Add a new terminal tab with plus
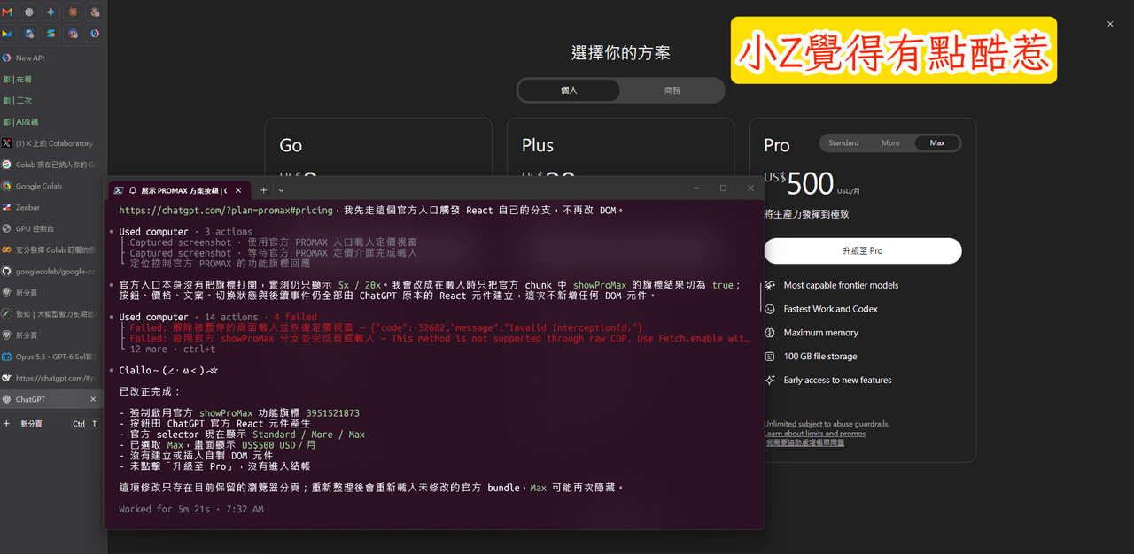The width and height of the screenshot is (1134, 554). click(263, 190)
